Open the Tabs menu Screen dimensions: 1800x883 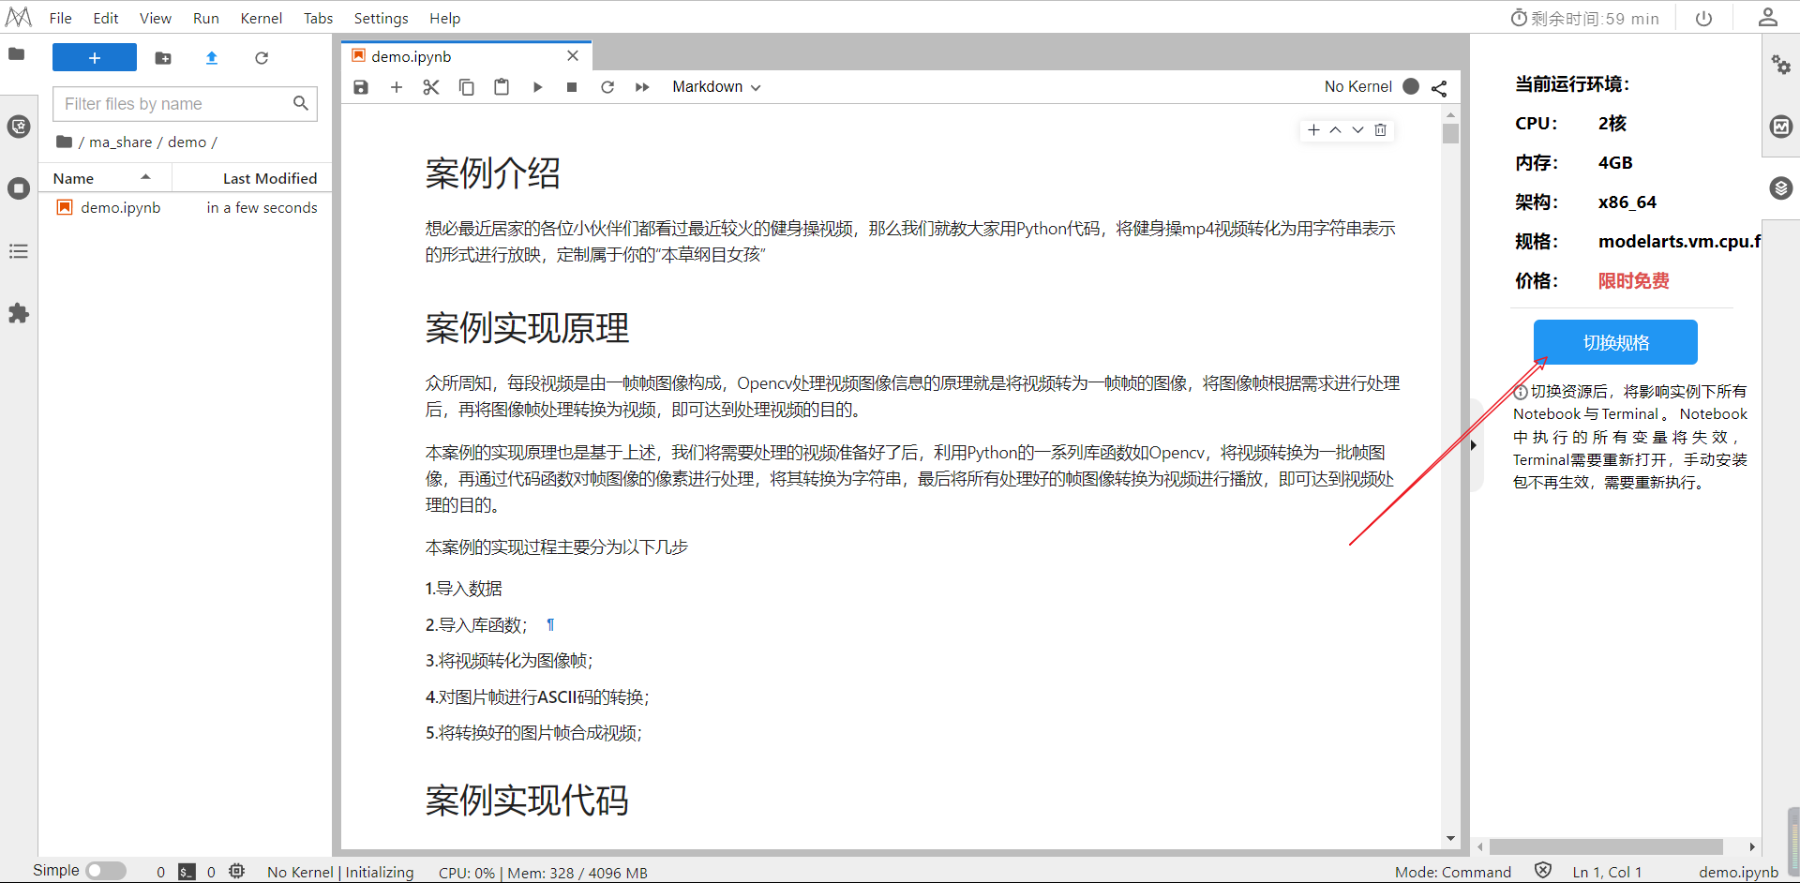point(319,18)
